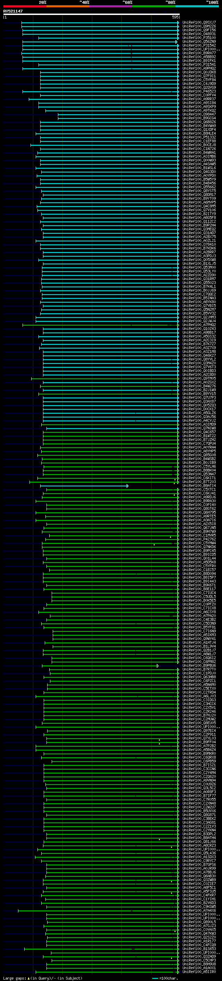Click the query label AV521147

(x=13, y=11)
